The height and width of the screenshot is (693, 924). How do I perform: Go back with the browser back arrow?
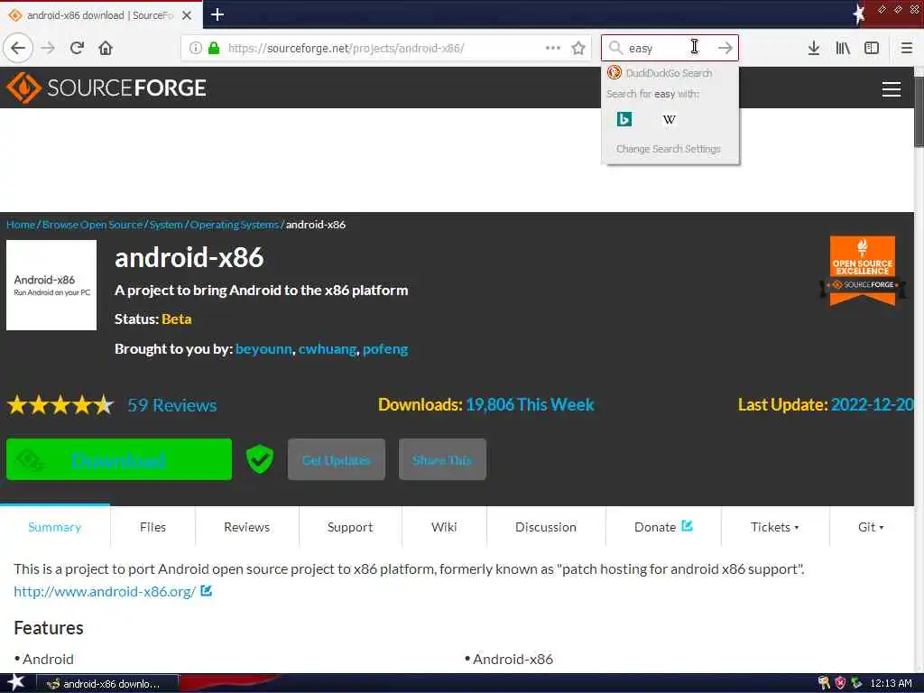coord(18,48)
